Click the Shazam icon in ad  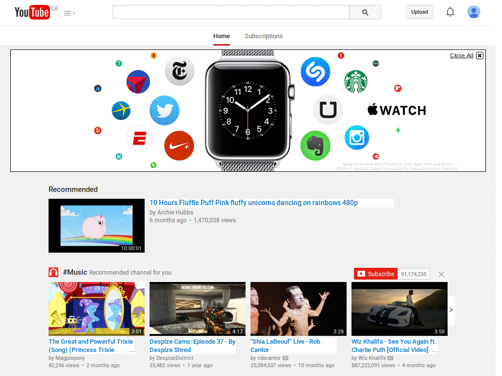tap(315, 71)
